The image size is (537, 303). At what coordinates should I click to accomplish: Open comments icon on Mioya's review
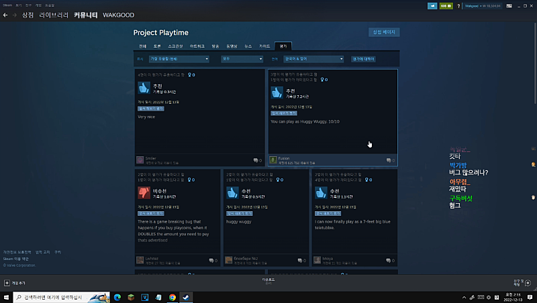click(x=390, y=260)
